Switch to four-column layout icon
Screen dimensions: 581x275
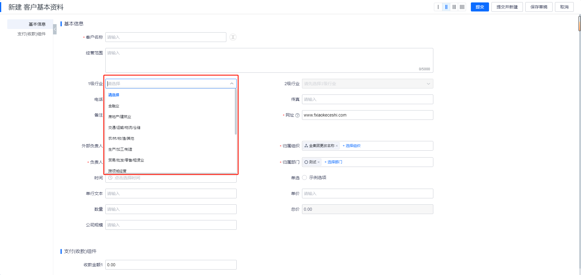coord(462,7)
